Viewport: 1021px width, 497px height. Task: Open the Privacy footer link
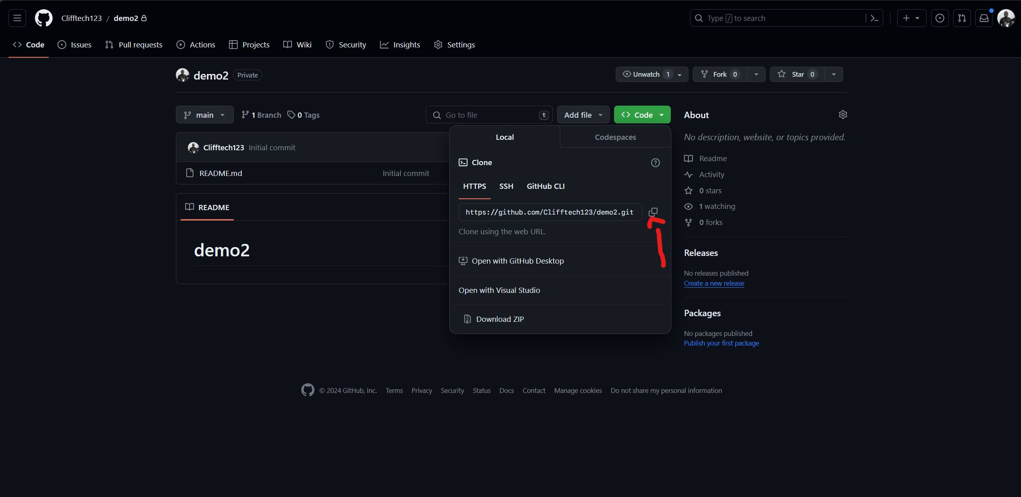click(422, 391)
